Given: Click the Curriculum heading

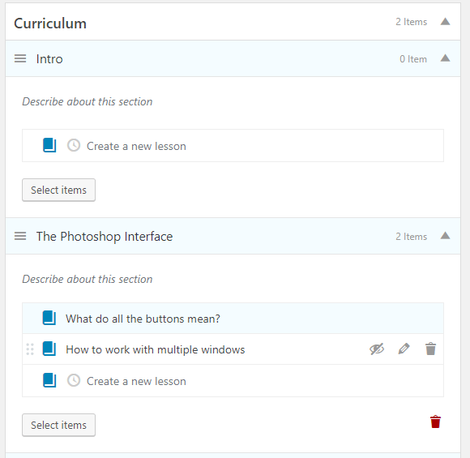Looking at the screenshot, I should point(50,24).
